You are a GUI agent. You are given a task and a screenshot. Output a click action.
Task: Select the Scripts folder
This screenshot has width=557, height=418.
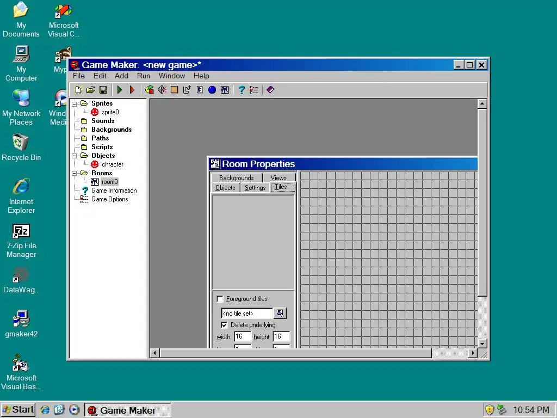(102, 147)
